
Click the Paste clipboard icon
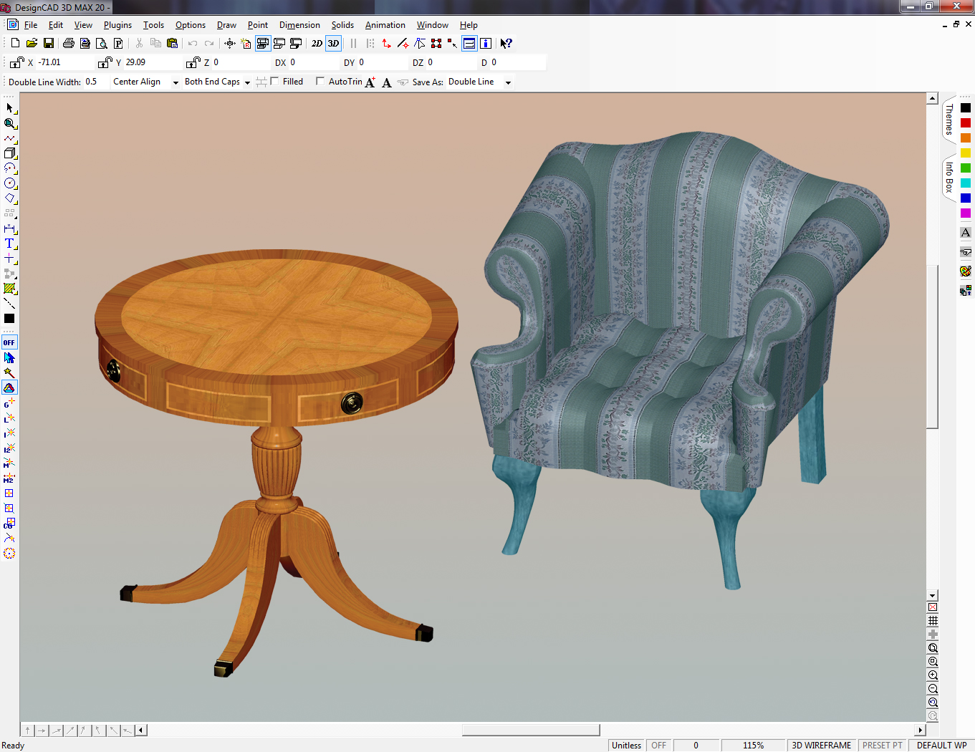point(172,44)
